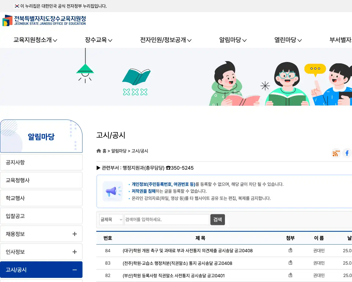352x282 pixels.
Task: Open the 글제목 search type dropdown
Action: [111, 219]
